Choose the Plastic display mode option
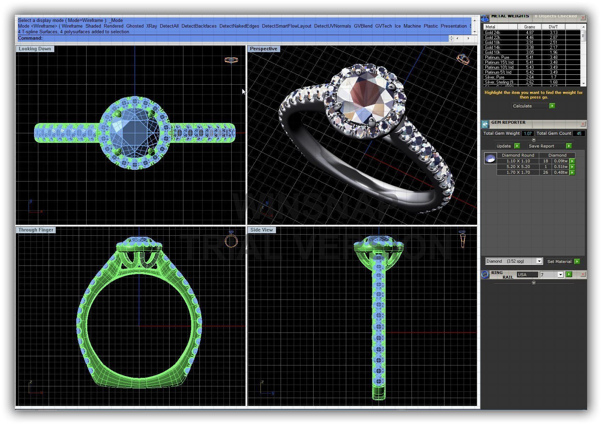This screenshot has width=602, height=425. click(431, 26)
